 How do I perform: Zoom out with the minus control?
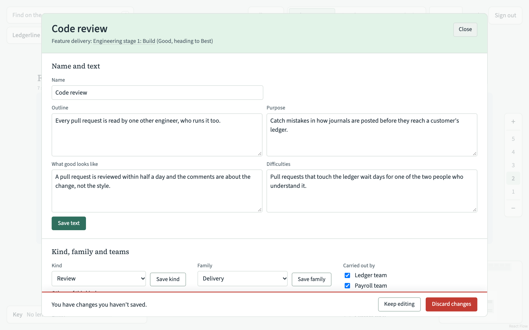tap(513, 208)
